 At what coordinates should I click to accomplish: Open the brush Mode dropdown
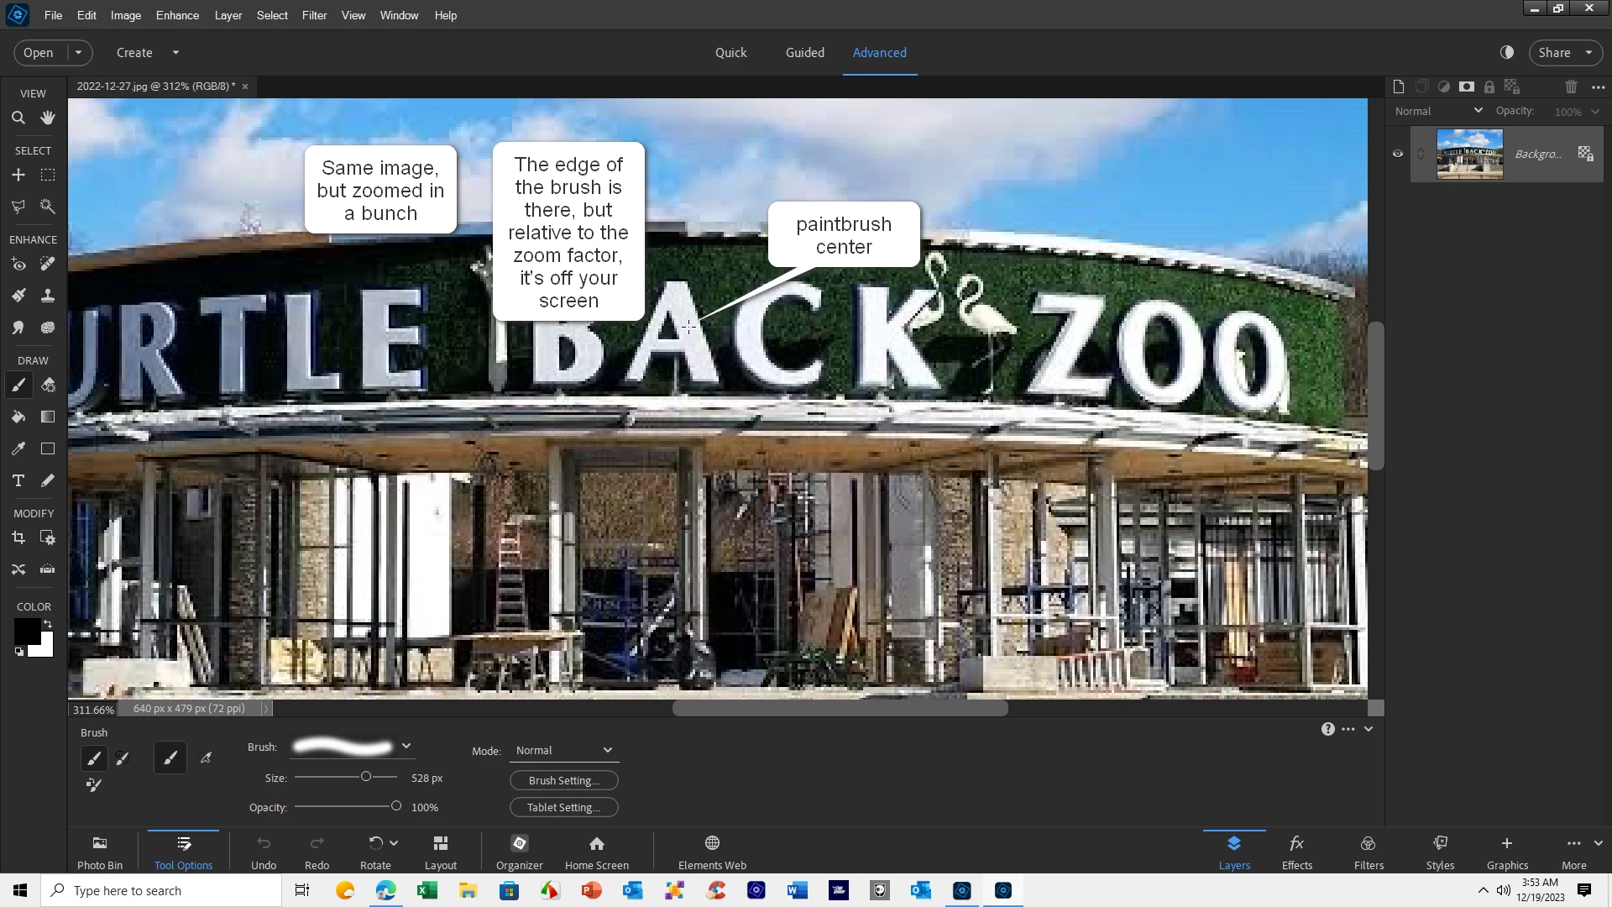coord(563,750)
